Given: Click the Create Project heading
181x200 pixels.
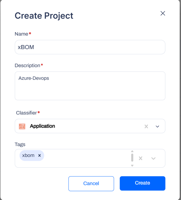Looking at the screenshot, I should [x=44, y=15].
